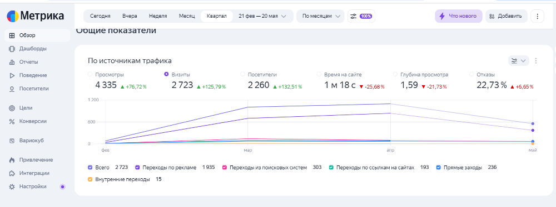
Task: Open the chart type dropdown on widget
Action: pyautogui.click(x=518, y=61)
